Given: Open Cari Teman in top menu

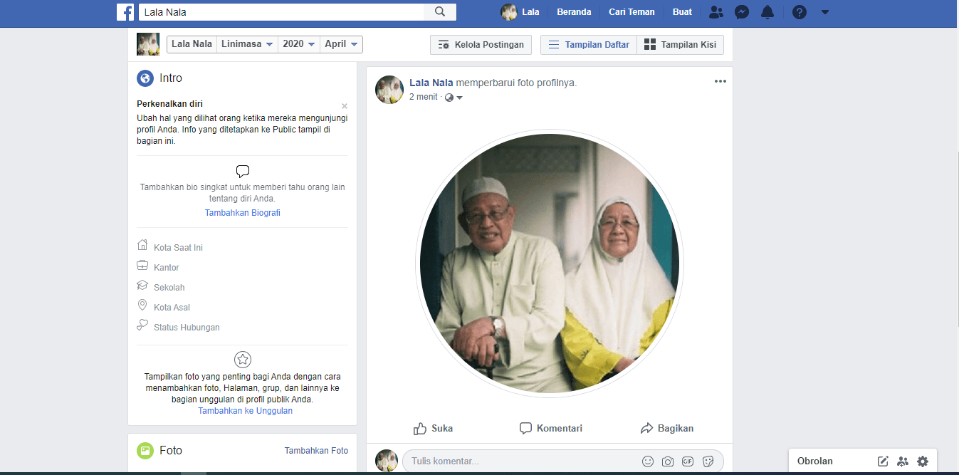Looking at the screenshot, I should (x=632, y=12).
